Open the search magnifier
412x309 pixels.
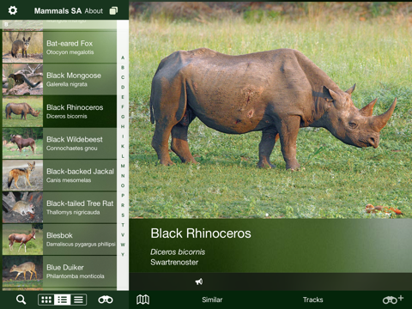[21, 300]
